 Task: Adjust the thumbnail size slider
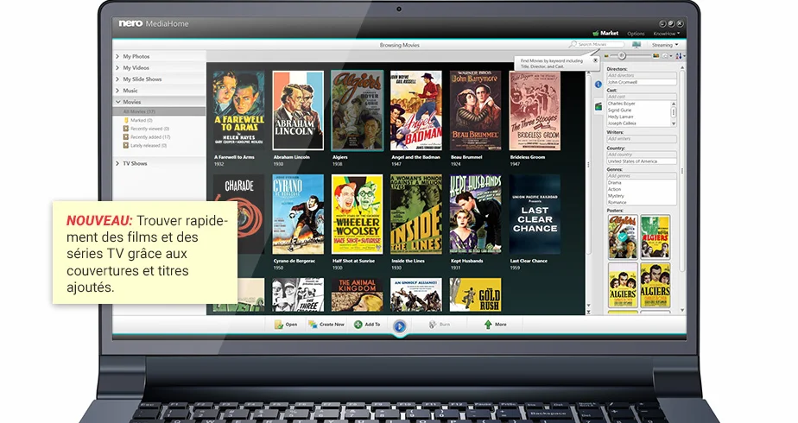tap(622, 56)
